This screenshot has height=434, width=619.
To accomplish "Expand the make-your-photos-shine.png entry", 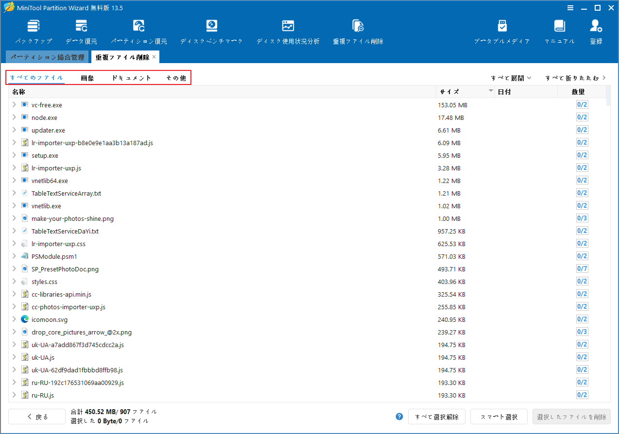I will [14, 218].
